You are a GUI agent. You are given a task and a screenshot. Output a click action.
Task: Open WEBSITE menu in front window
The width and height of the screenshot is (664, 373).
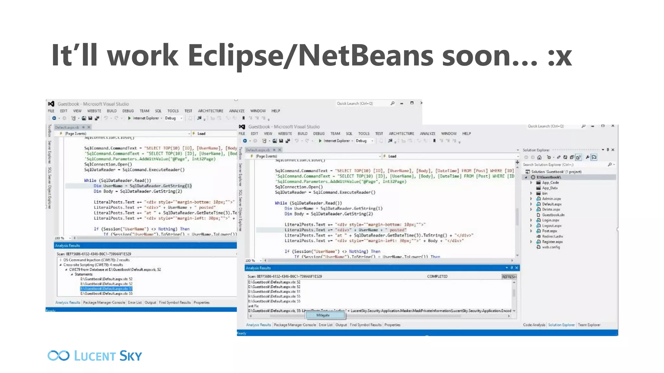[285, 133]
